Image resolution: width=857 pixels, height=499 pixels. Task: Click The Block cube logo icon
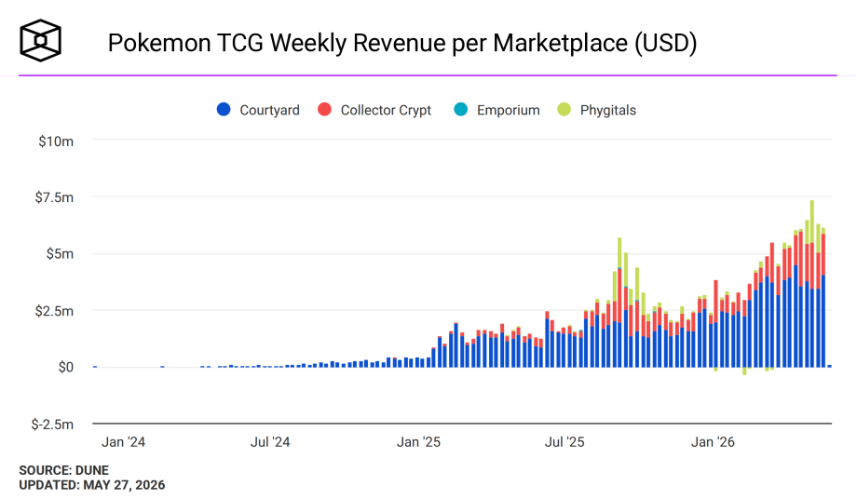pos(40,41)
